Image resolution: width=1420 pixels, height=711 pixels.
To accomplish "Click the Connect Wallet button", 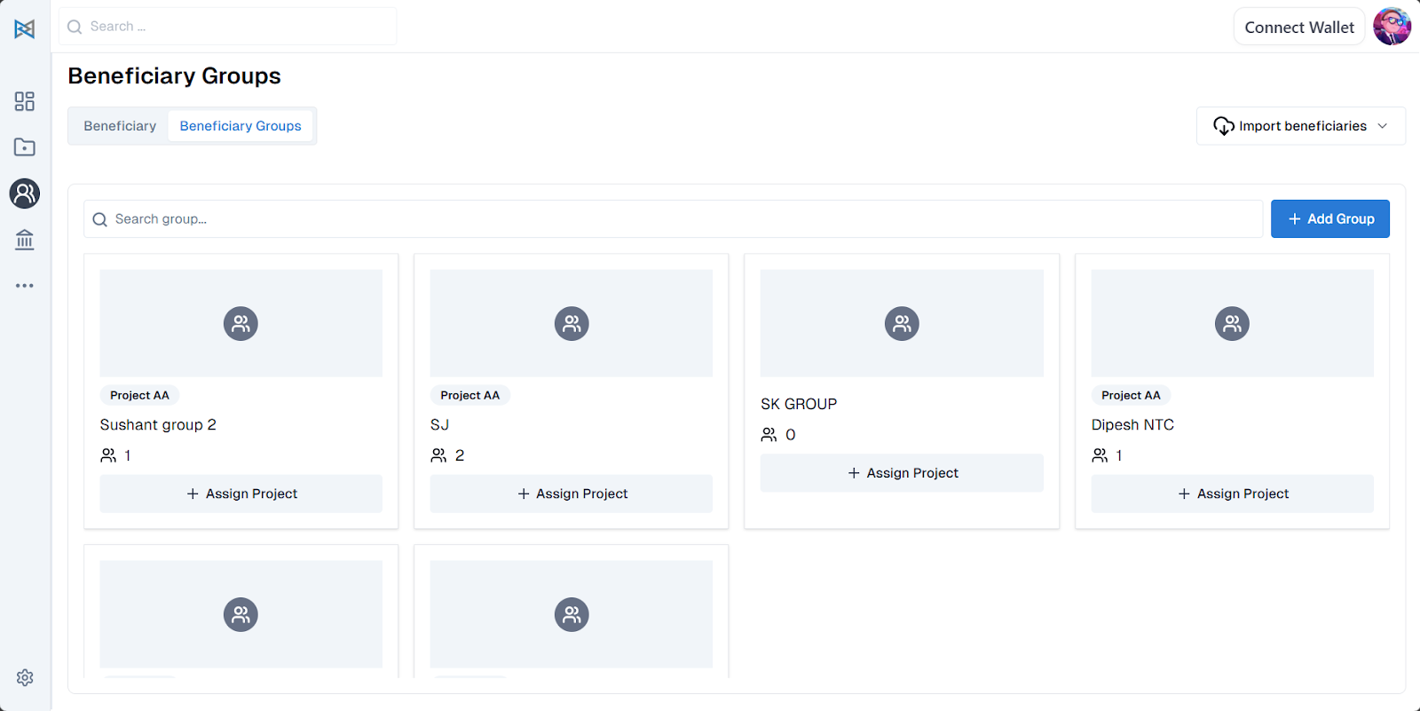I will [1299, 28].
